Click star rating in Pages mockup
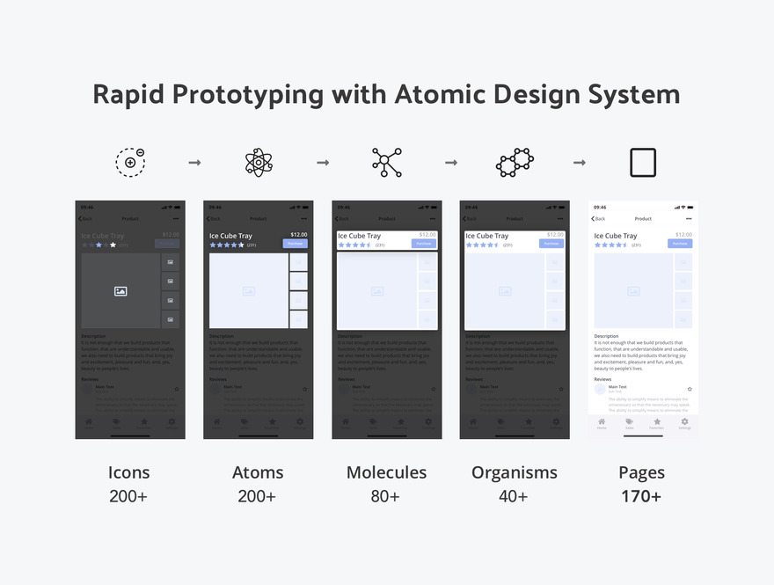 click(x=610, y=245)
